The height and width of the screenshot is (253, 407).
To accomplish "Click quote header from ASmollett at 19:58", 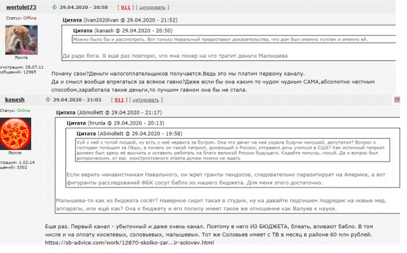I will (x=129, y=133).
